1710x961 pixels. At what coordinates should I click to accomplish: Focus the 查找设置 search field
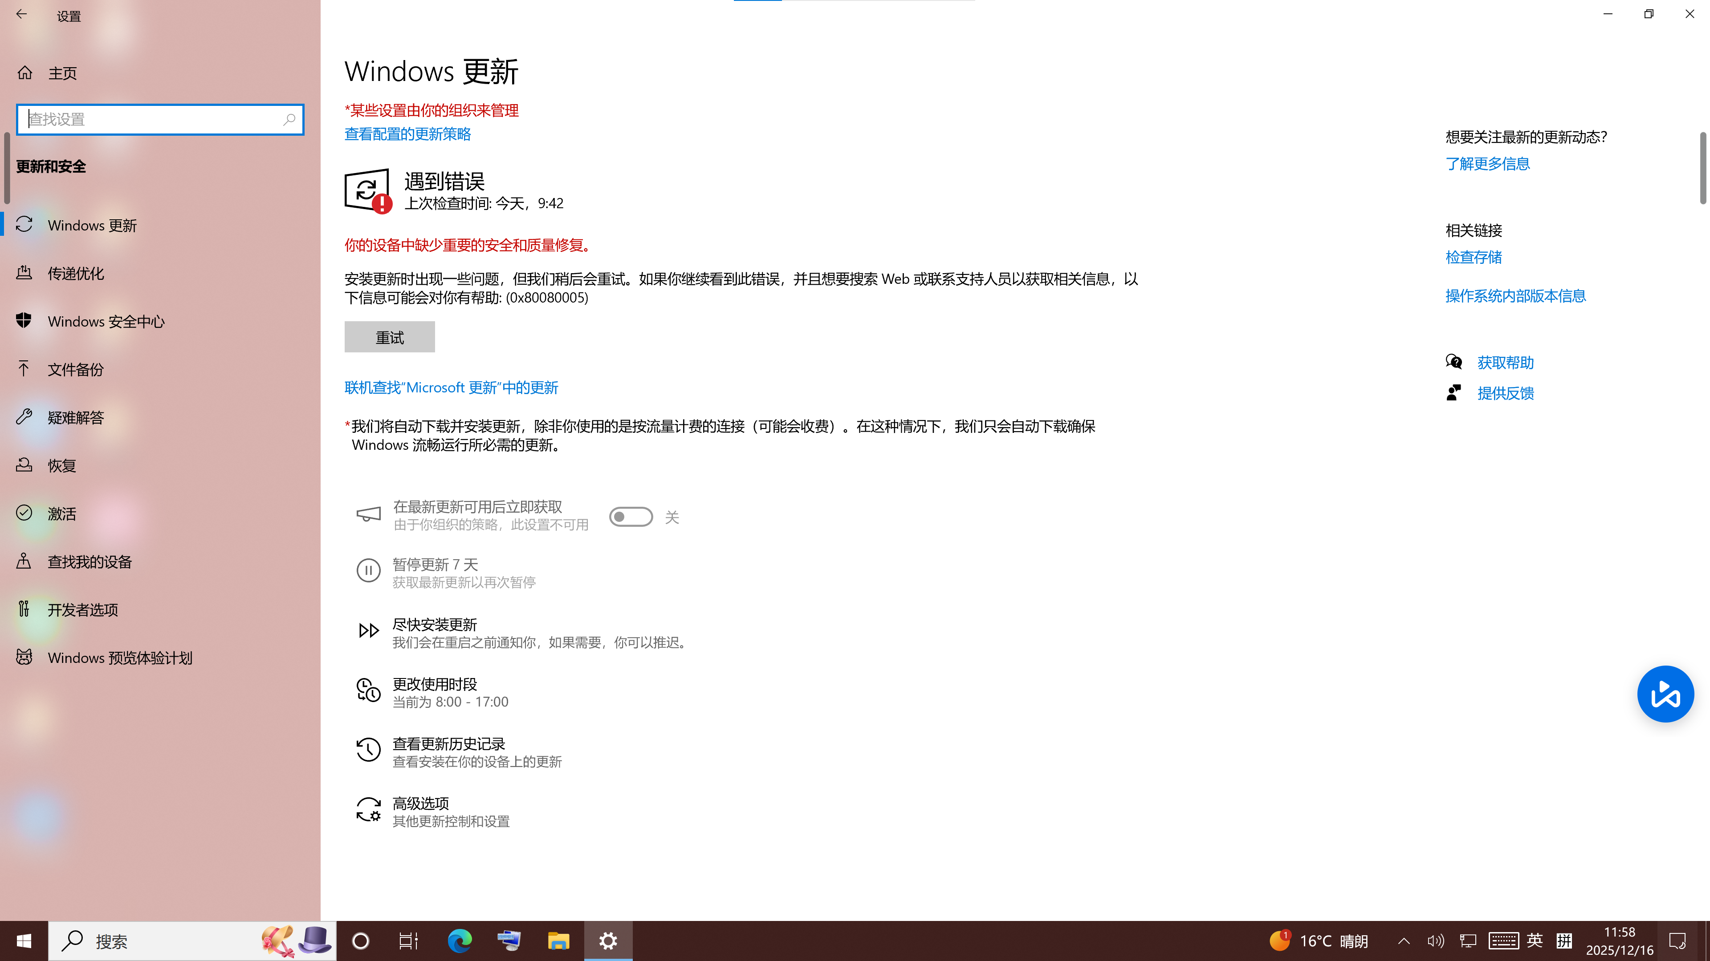point(160,119)
